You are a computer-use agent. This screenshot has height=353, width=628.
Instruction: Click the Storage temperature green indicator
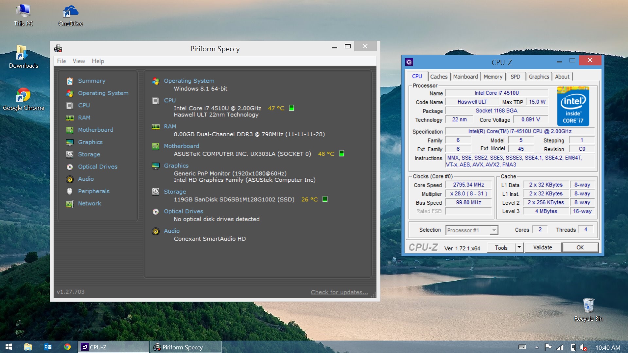tap(325, 199)
